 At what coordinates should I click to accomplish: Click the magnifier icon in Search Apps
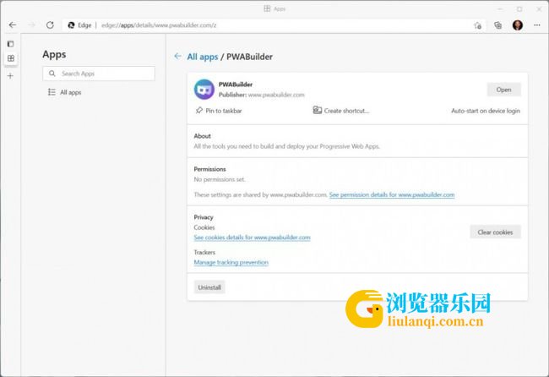(x=52, y=74)
